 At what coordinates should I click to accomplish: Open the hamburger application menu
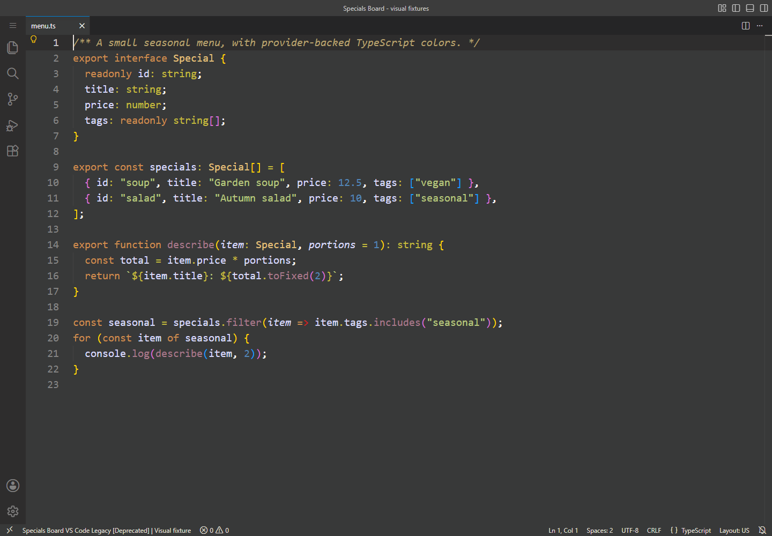tap(13, 26)
